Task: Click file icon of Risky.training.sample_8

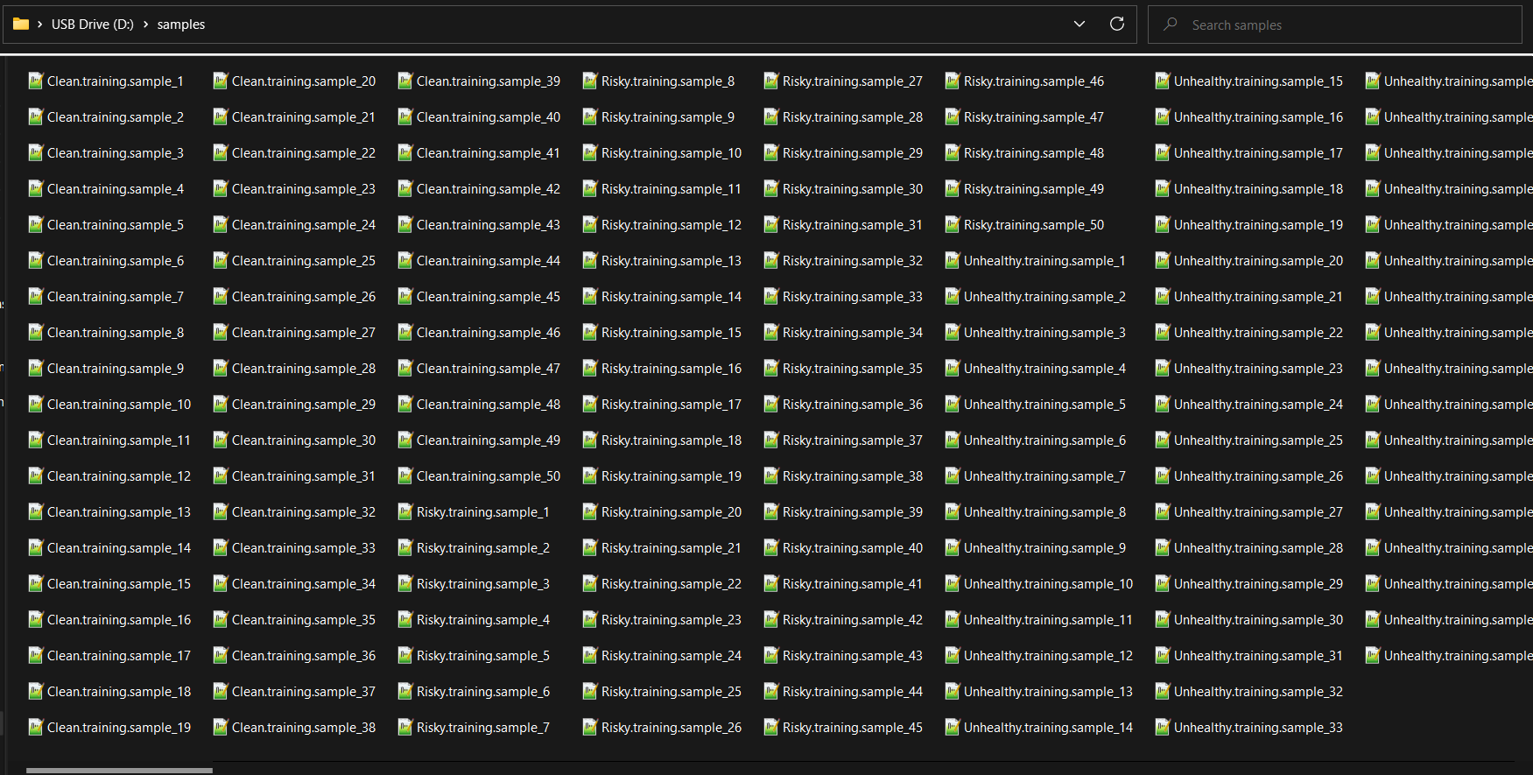Action: (589, 81)
